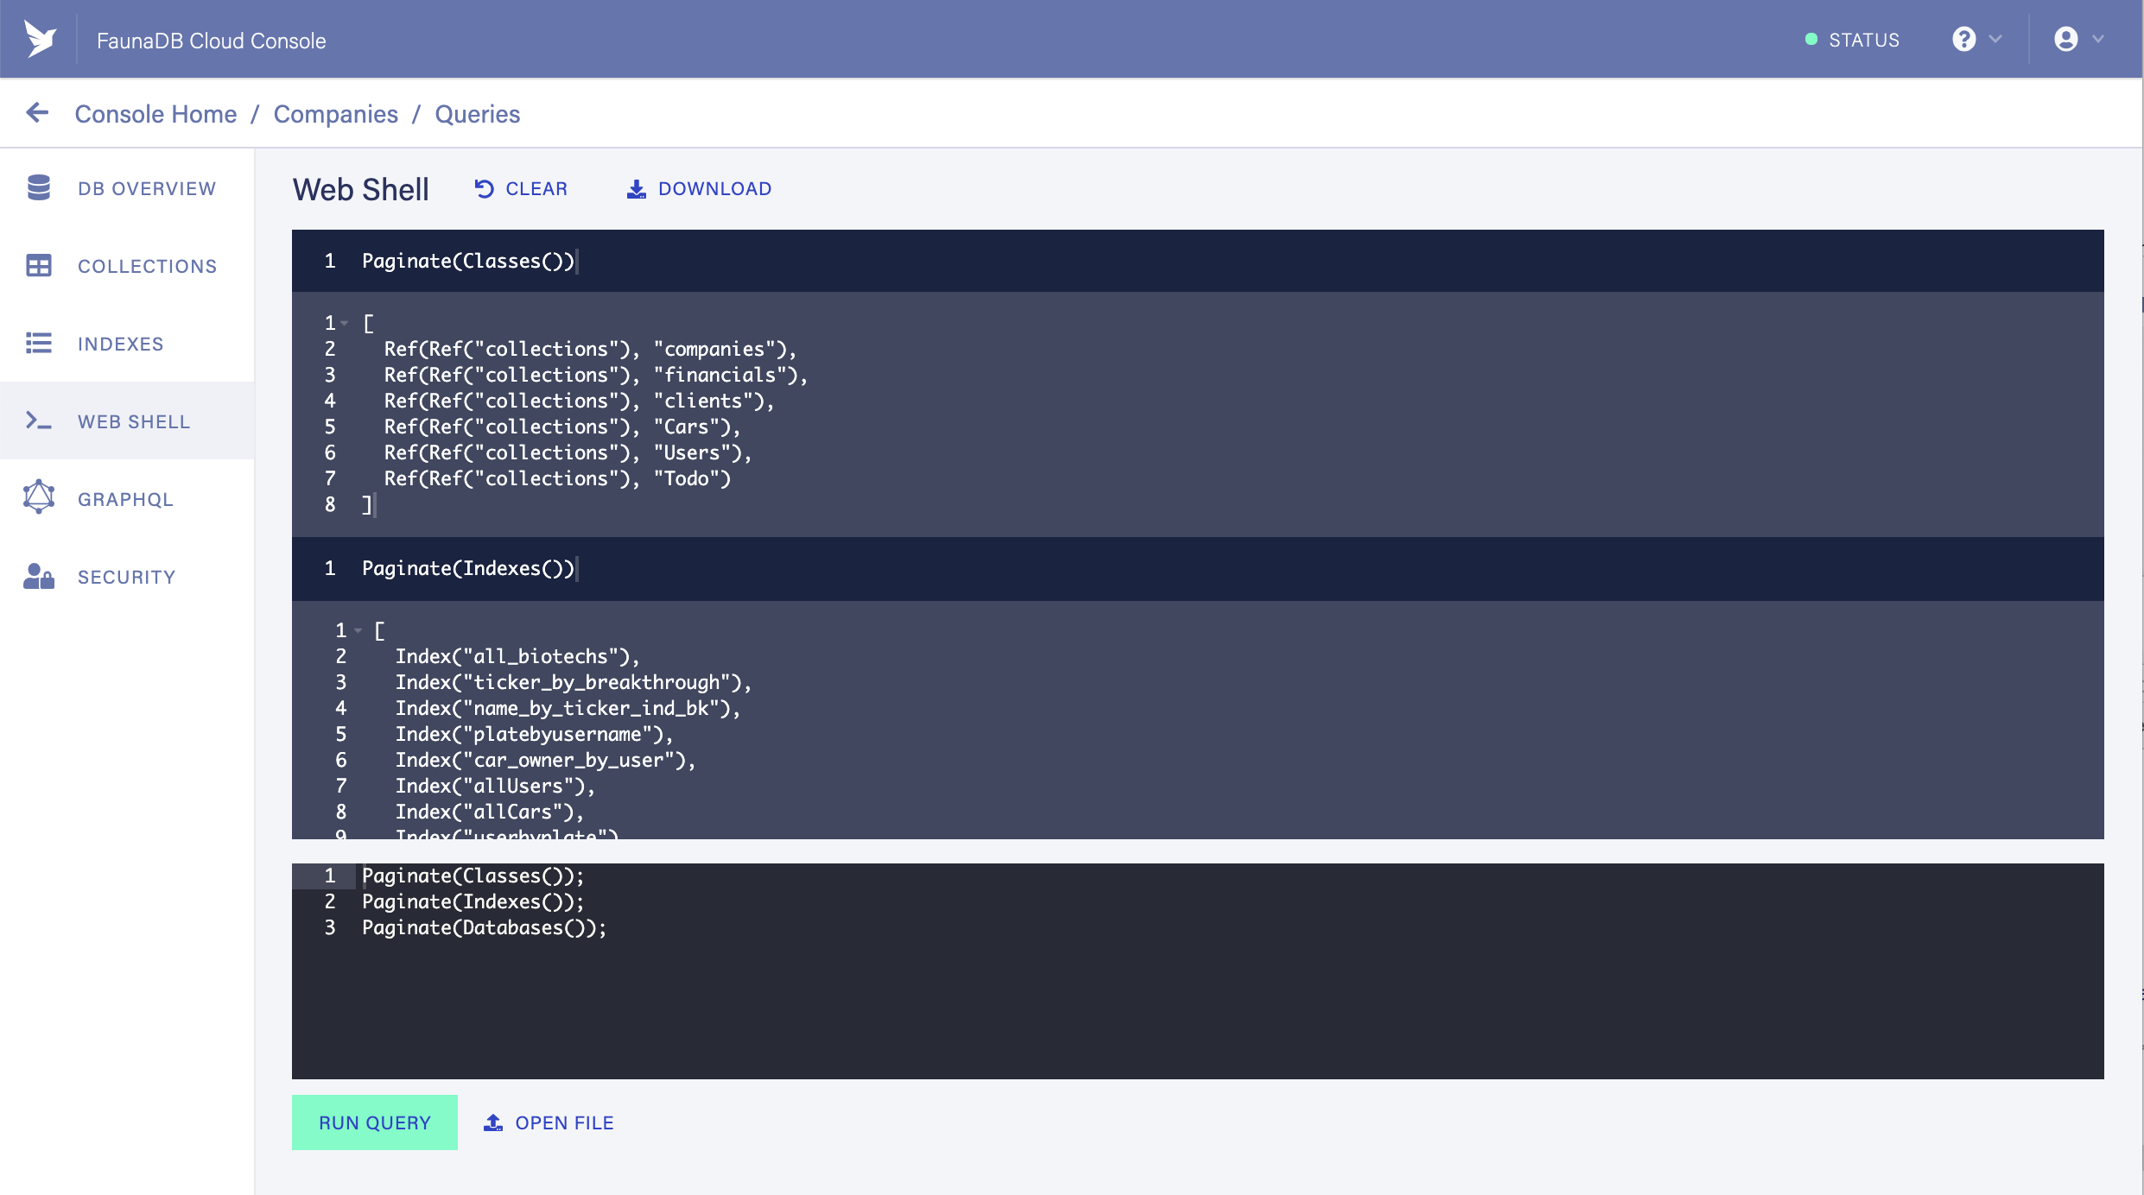The image size is (2144, 1195).
Task: Select the Web Shell prompt icon
Action: pos(39,420)
